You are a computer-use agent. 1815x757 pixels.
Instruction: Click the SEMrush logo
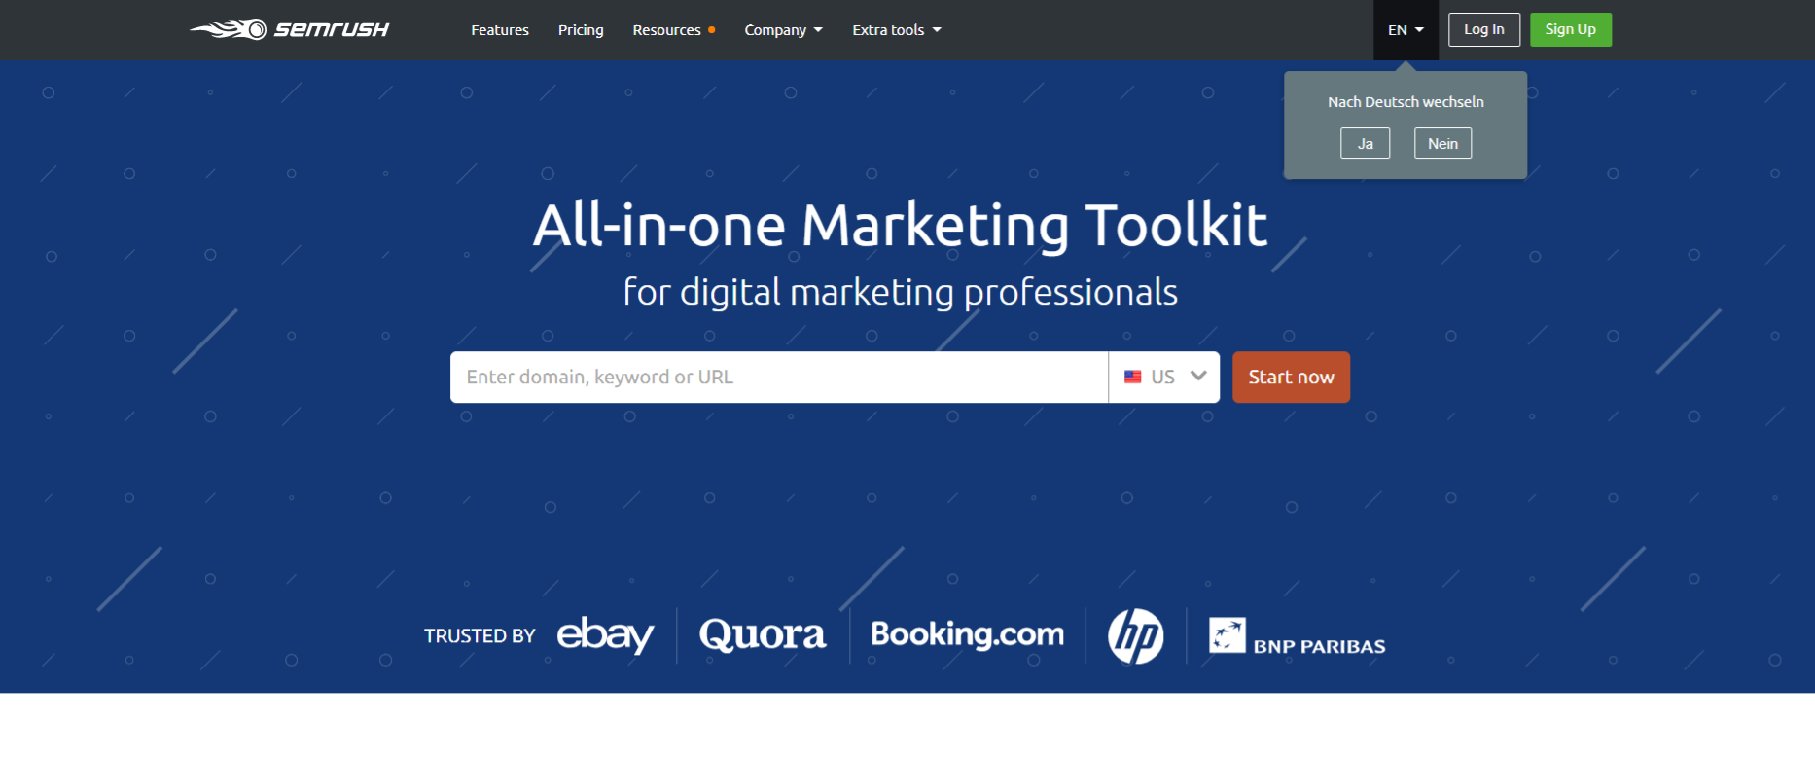pyautogui.click(x=289, y=29)
